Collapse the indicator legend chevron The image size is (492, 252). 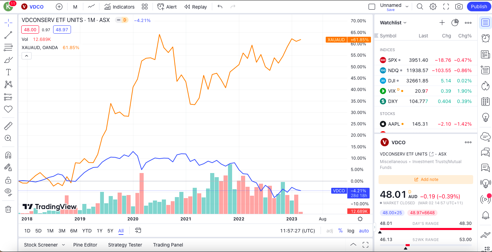pos(26,56)
